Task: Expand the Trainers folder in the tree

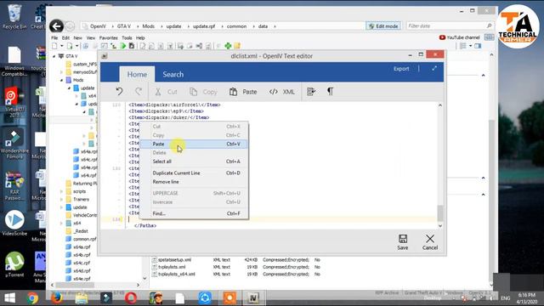Action: click(62, 200)
